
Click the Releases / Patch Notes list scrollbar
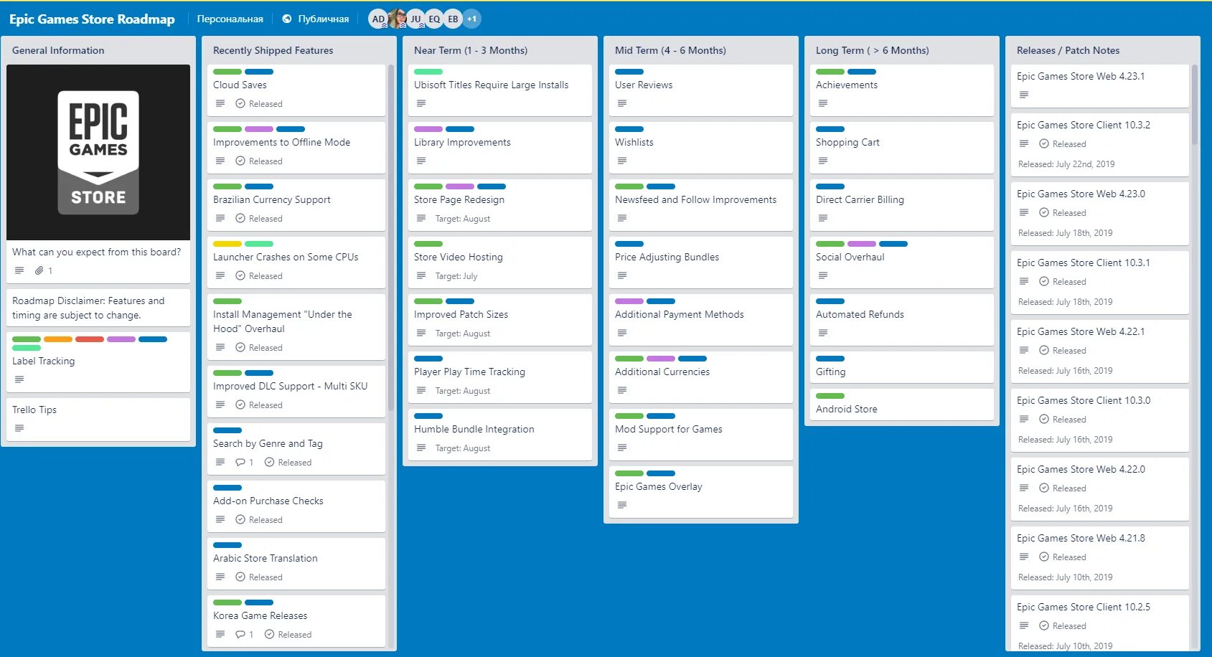[x=1195, y=105]
